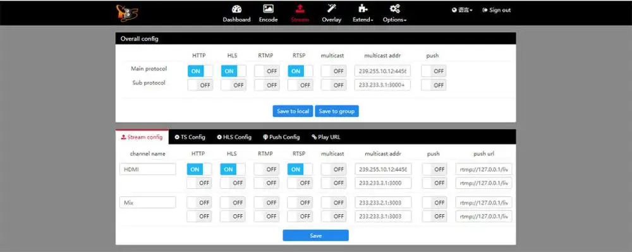Image resolution: width=632 pixels, height=252 pixels.
Task: Click the Sign out link
Action: click(x=497, y=10)
